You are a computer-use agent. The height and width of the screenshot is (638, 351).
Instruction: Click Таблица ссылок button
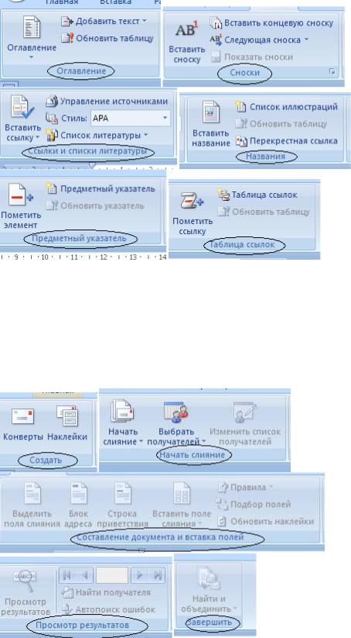point(257,195)
